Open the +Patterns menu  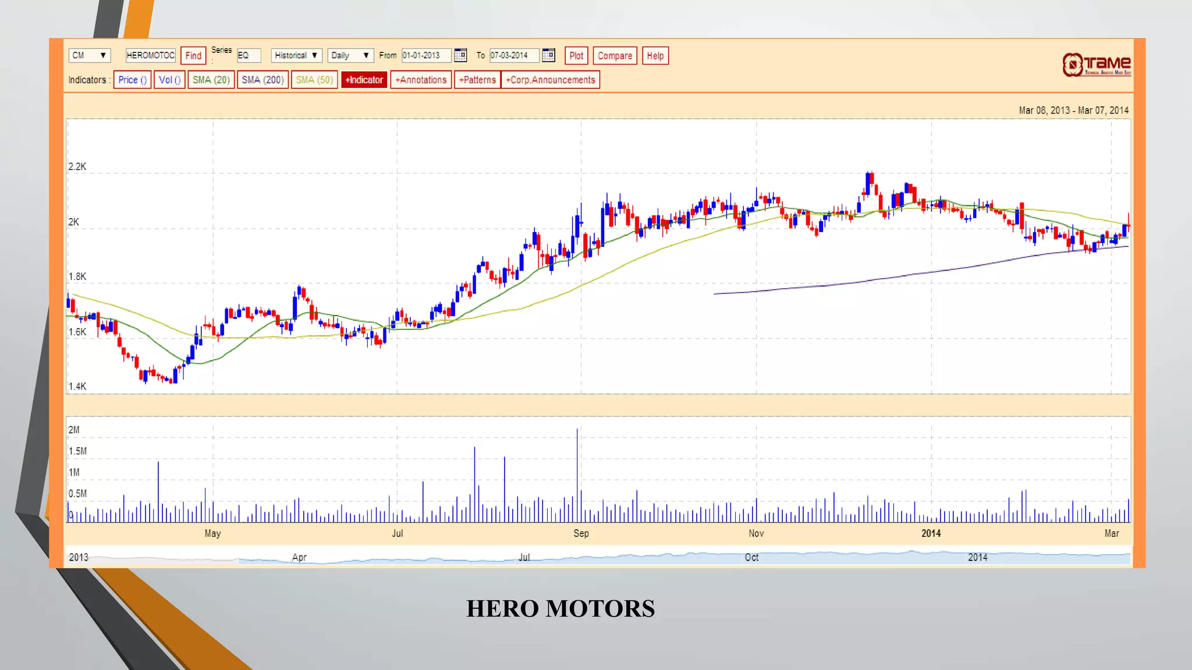477,80
